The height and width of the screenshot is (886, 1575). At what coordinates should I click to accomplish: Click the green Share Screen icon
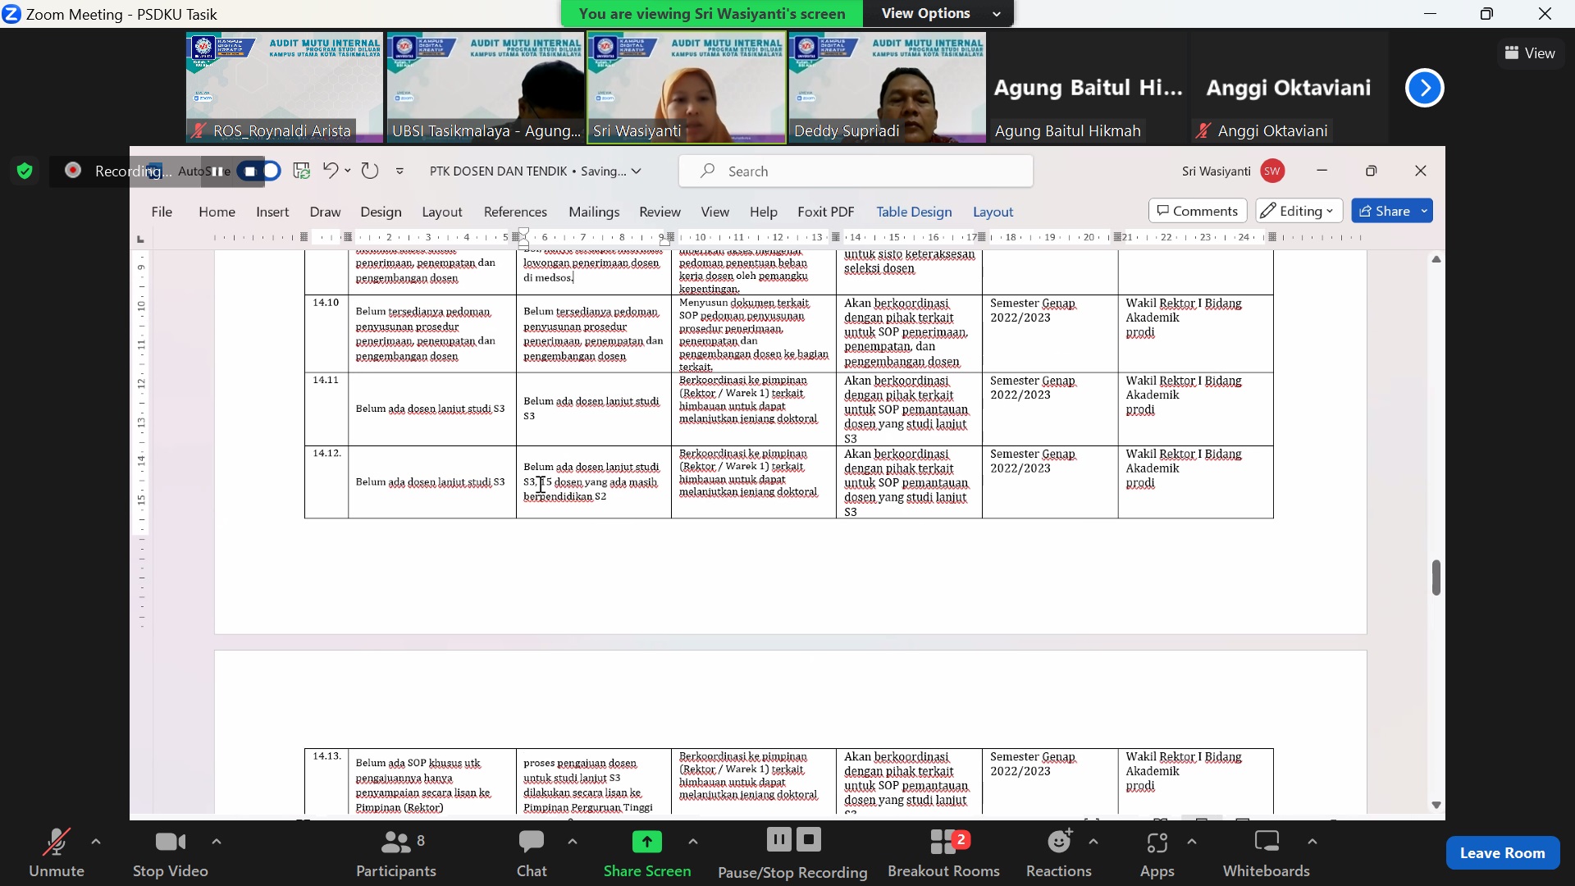click(x=647, y=842)
